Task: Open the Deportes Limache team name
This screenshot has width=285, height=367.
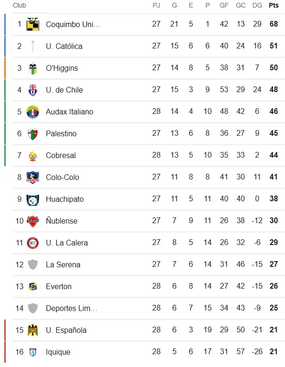Action: point(71,308)
